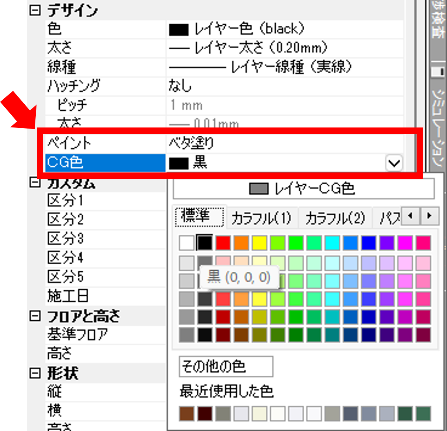Select the white swatch in the palette
447x431 pixels.
(x=186, y=243)
